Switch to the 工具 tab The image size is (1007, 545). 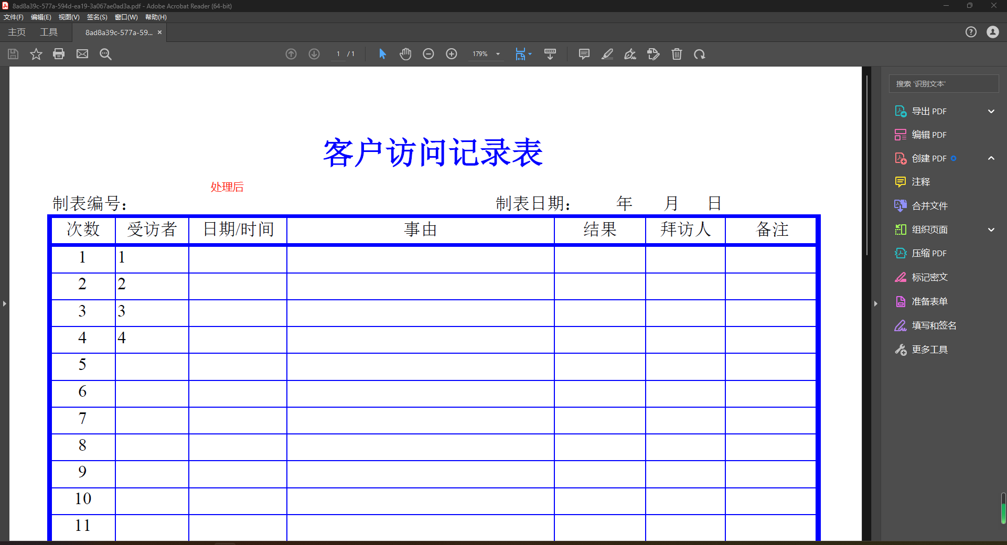point(49,32)
